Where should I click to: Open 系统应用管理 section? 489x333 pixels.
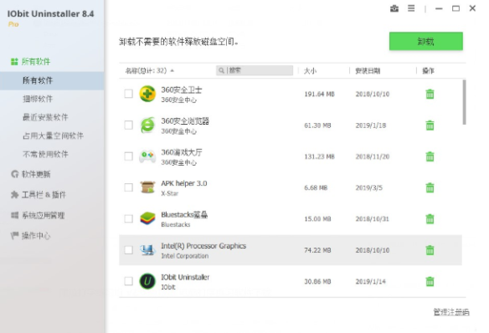tap(38, 215)
